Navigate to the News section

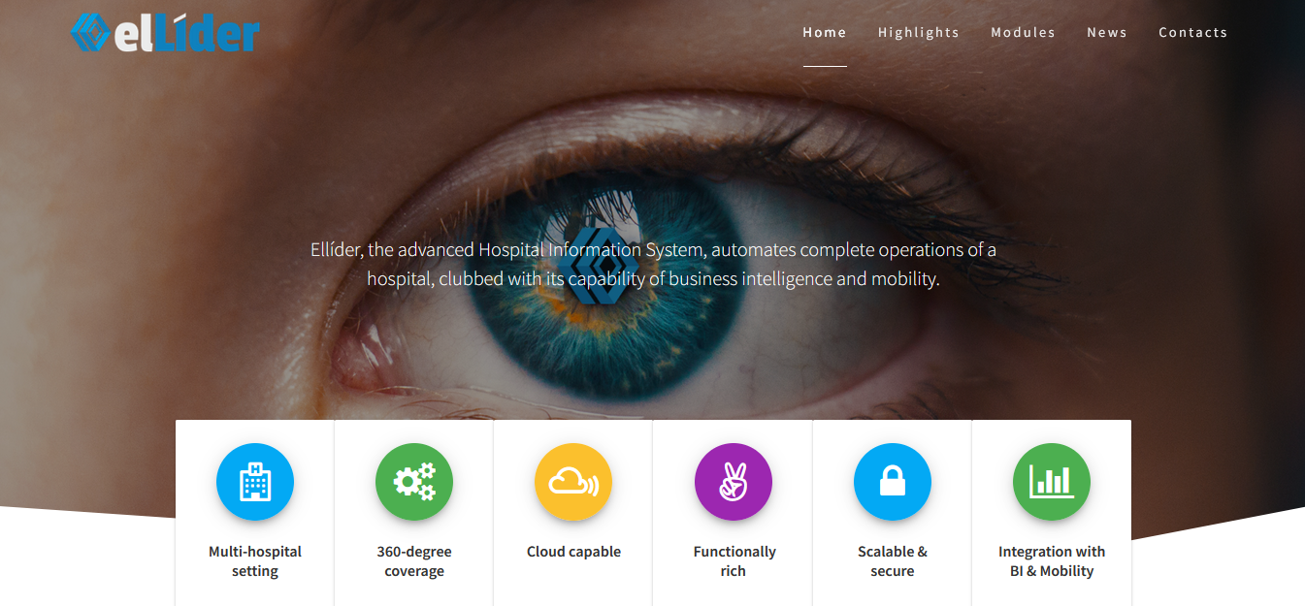[x=1107, y=32]
